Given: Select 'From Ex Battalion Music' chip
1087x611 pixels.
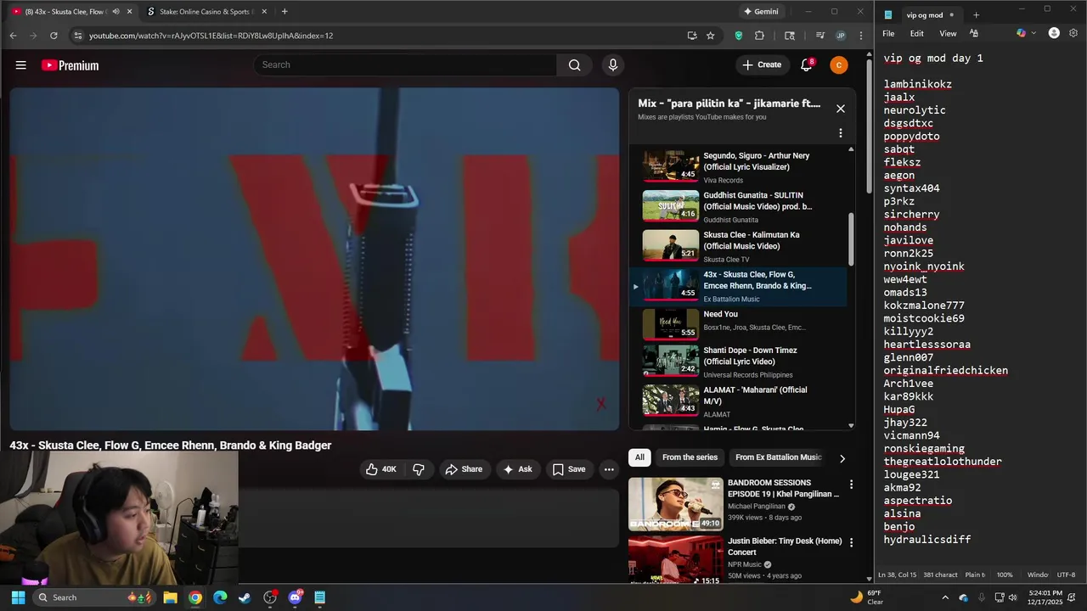Looking at the screenshot, I should (x=779, y=457).
